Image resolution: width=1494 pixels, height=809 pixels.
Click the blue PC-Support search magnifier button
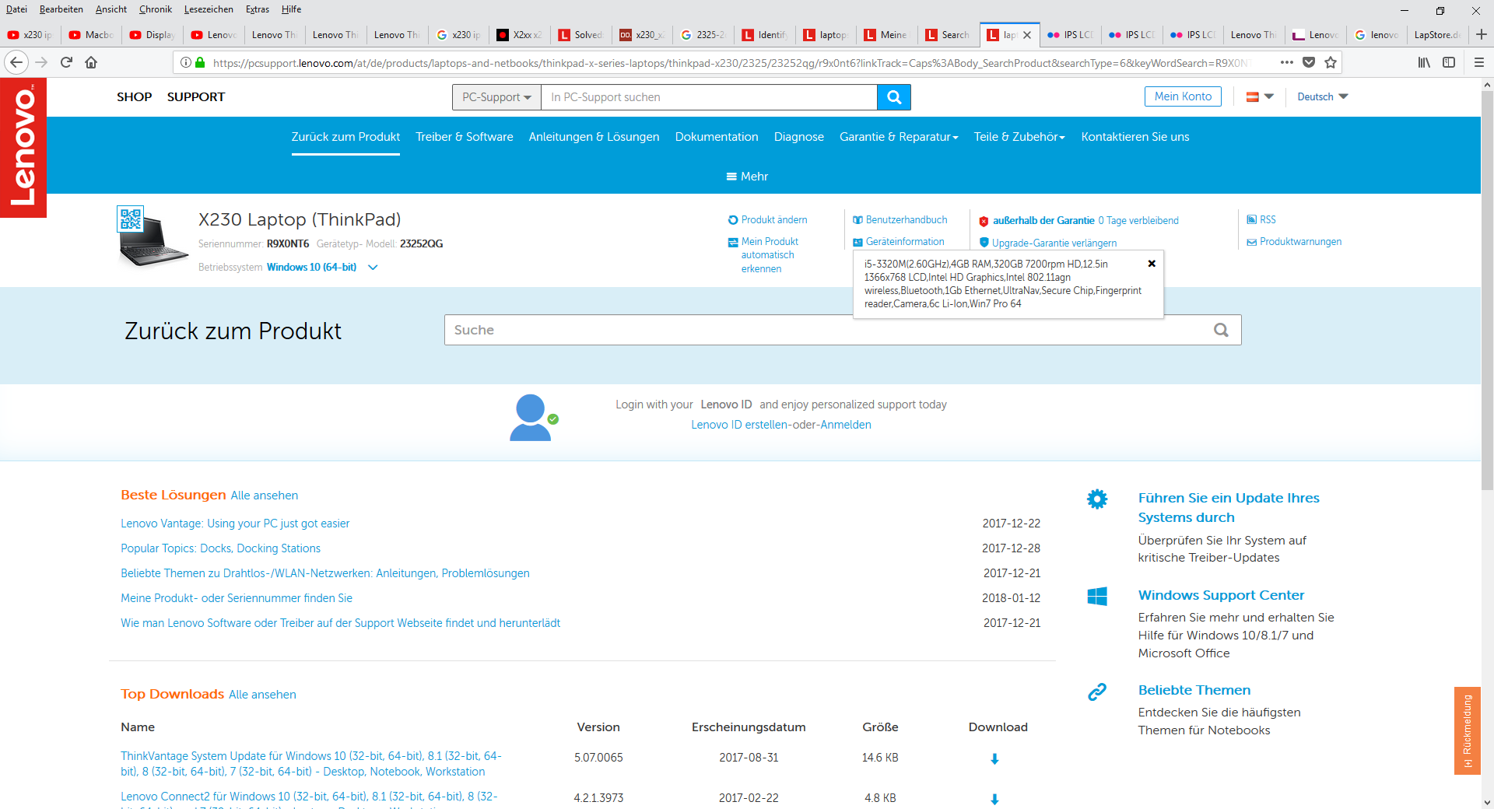point(894,97)
